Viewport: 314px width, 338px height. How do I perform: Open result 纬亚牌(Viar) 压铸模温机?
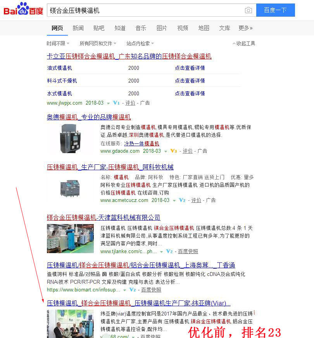pos(138,303)
